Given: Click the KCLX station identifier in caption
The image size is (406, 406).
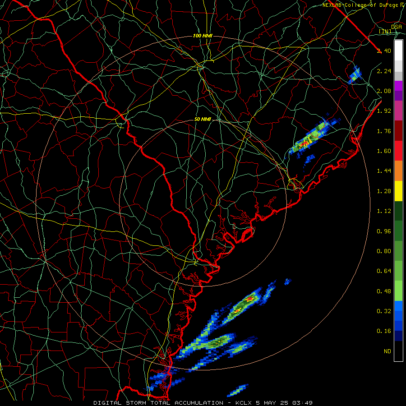Looking at the screenshot, I should (x=244, y=403).
